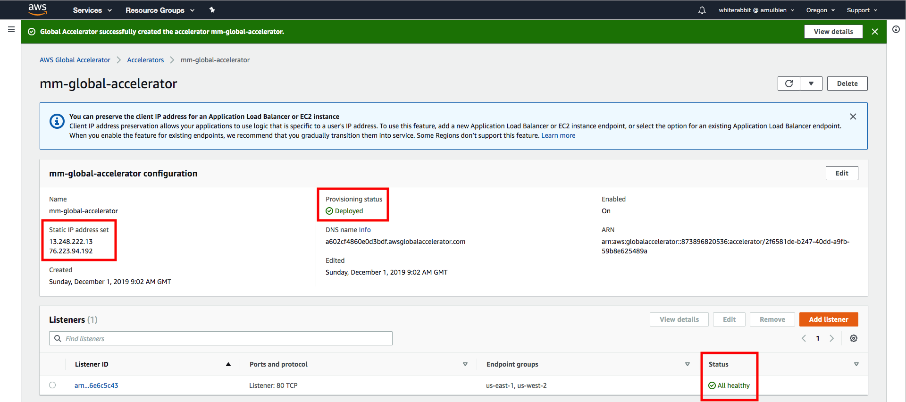Viewport: 906px width, 402px height.
Task: Refresh the accelerator page
Action: pos(789,84)
